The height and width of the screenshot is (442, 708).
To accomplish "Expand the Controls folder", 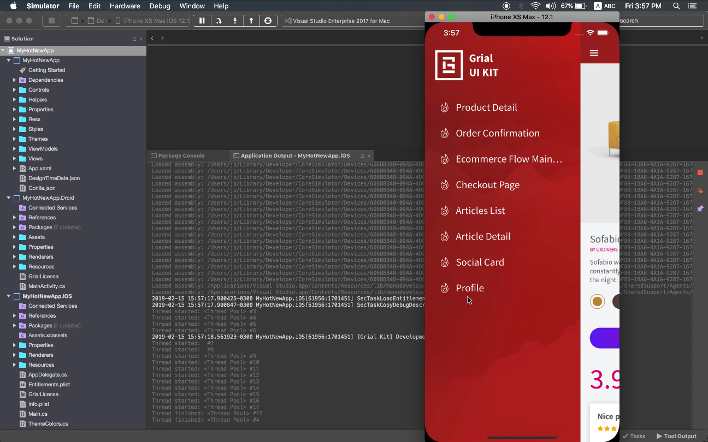I will pyautogui.click(x=15, y=89).
